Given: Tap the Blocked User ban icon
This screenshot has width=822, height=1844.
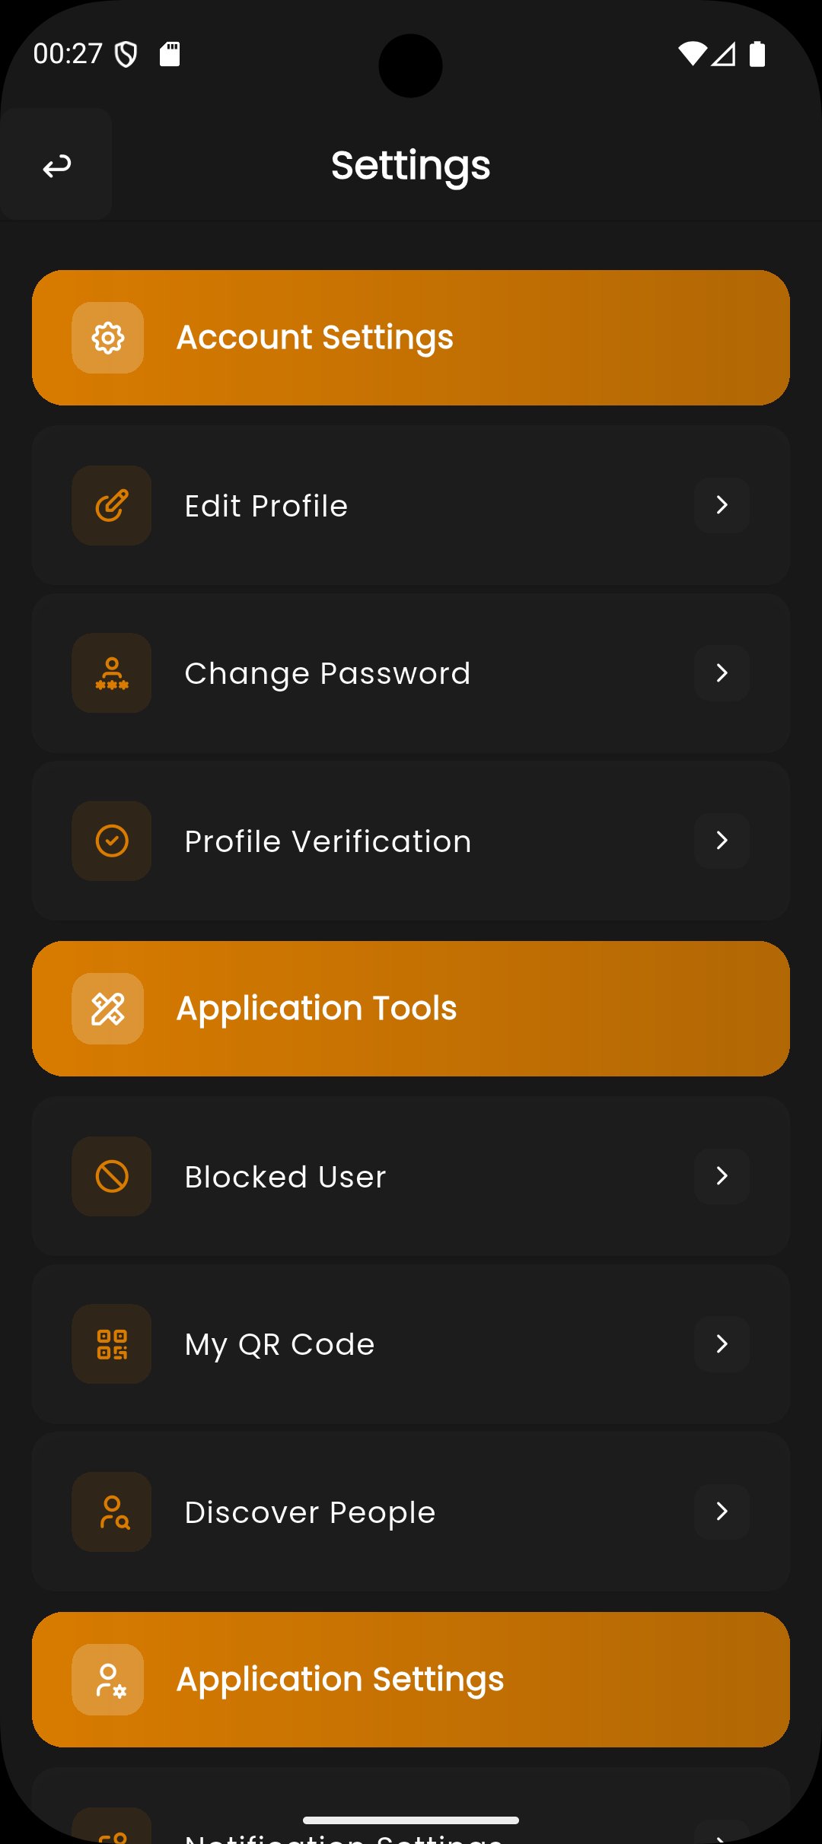Looking at the screenshot, I should 112,1177.
